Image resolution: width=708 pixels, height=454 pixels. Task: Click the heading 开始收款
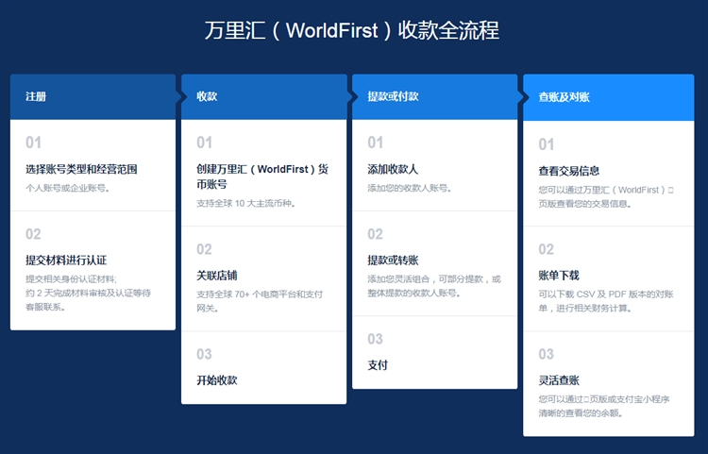(217, 380)
